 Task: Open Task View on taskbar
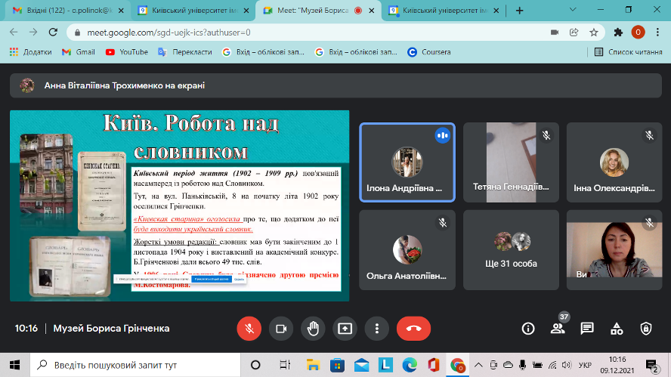(285, 365)
